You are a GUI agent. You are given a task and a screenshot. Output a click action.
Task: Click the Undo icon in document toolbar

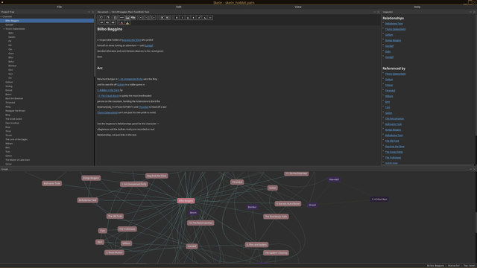point(101,18)
